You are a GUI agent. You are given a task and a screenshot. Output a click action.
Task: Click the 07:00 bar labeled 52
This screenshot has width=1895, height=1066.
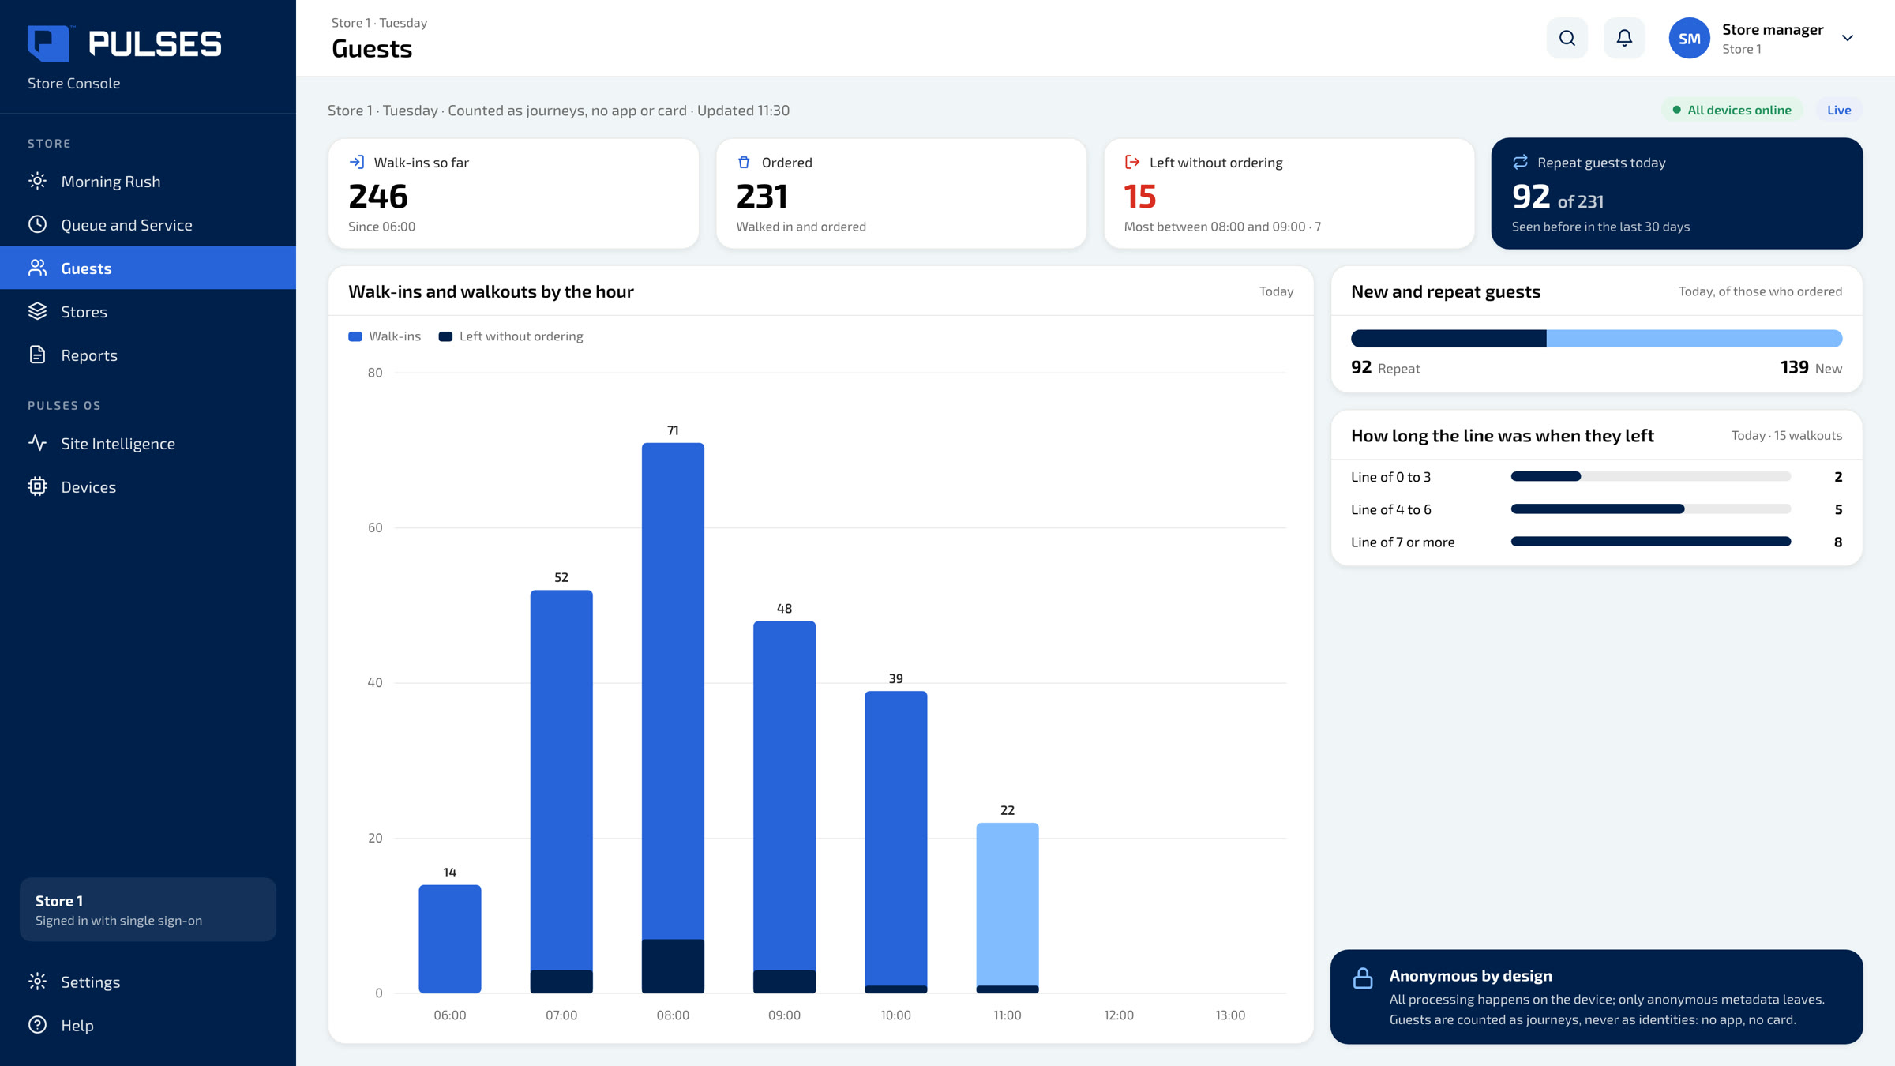coord(561,791)
